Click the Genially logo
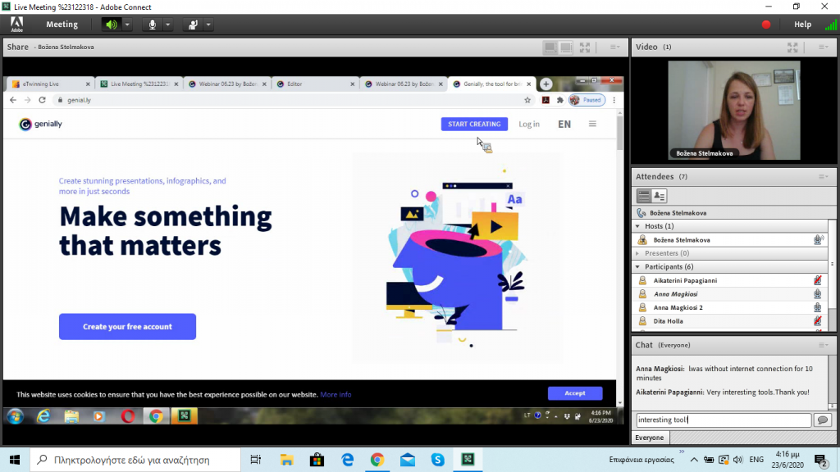 click(x=41, y=125)
